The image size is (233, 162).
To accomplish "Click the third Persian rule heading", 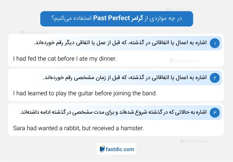I will [x=113, y=112].
